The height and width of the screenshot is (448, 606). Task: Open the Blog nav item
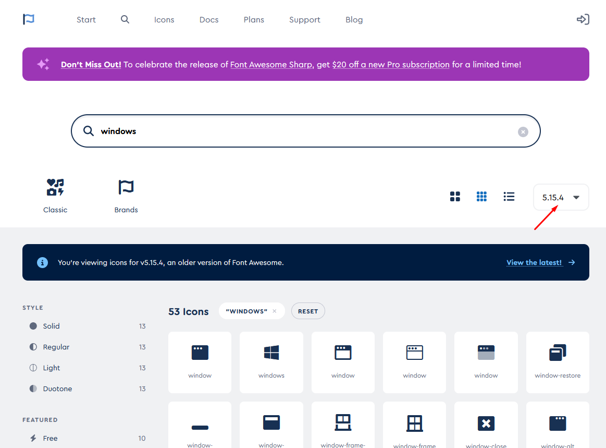(354, 20)
